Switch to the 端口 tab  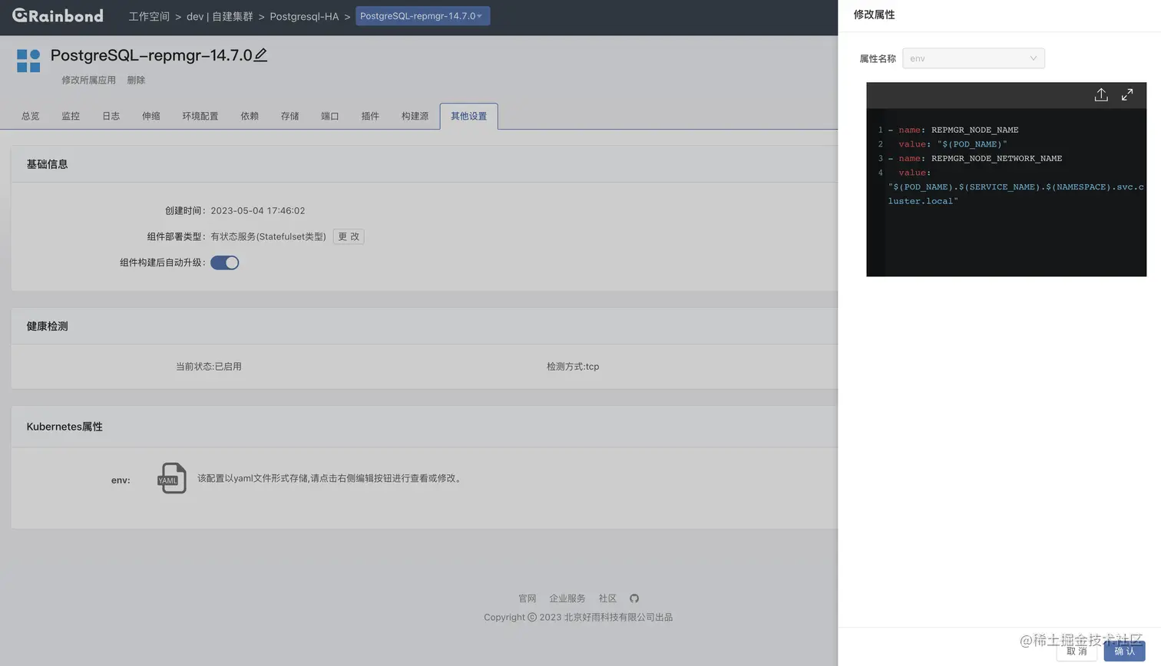coord(330,116)
